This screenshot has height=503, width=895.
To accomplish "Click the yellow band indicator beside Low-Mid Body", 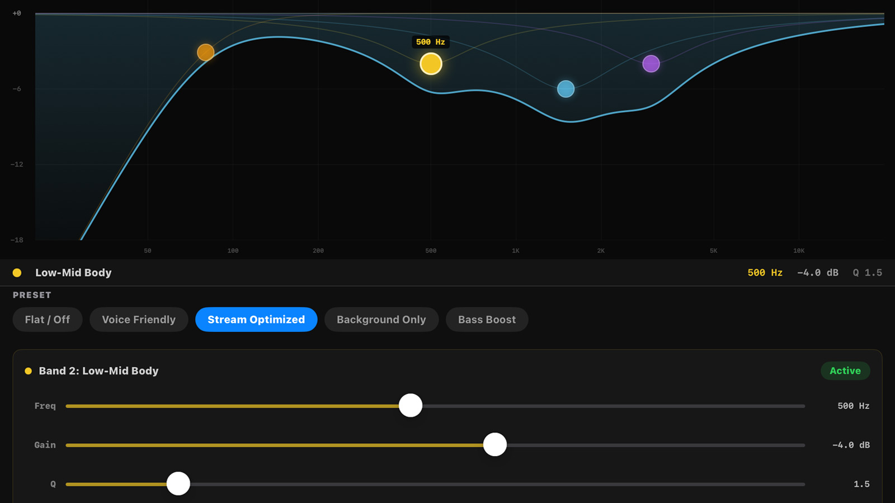I will (x=17, y=273).
